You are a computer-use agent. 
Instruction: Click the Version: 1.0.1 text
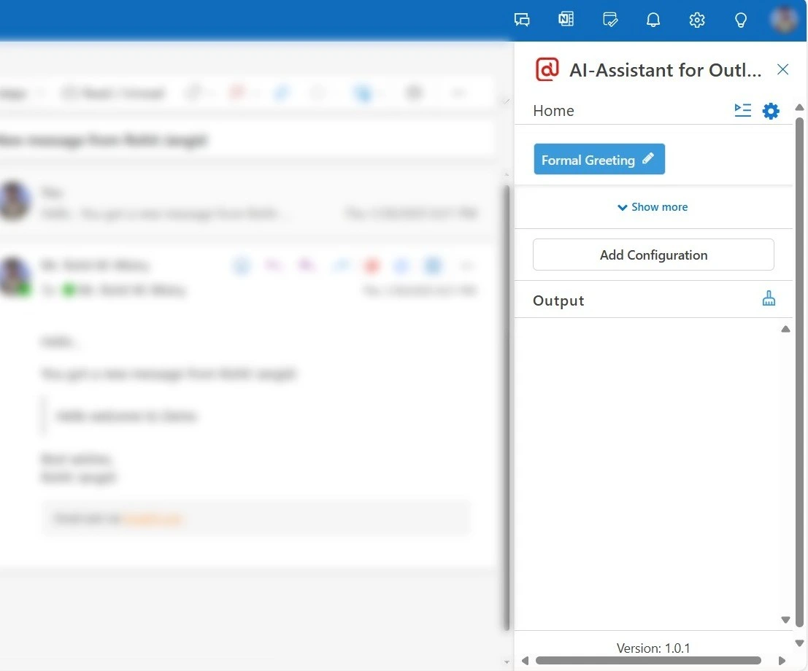coord(653,648)
